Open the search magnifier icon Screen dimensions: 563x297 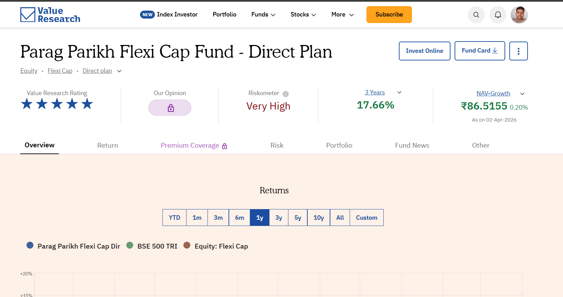pyautogui.click(x=476, y=15)
